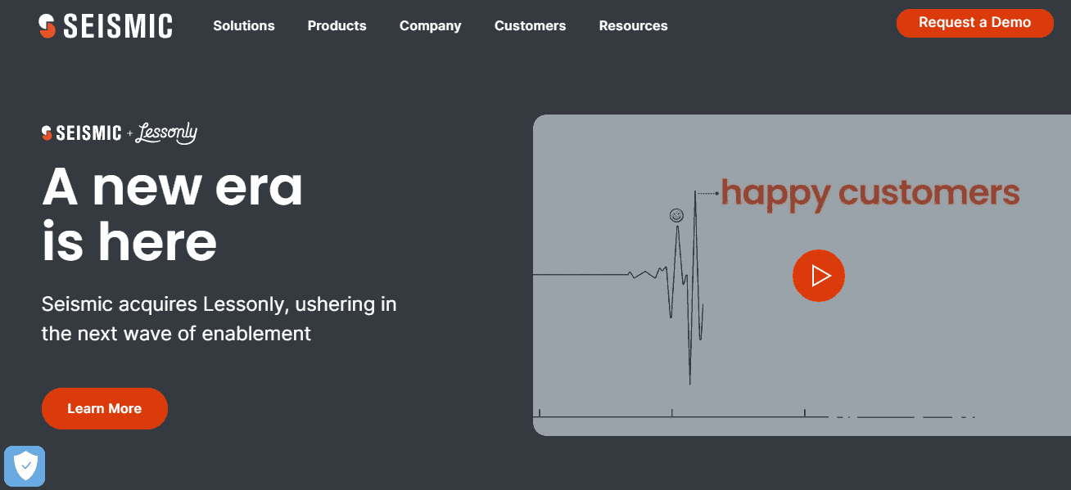The image size is (1071, 490).
Task: Click the plus sign between Seismic and Lessonly logos
Action: 129,133
